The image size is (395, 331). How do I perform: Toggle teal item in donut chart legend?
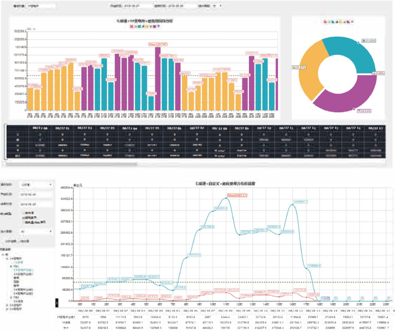(x=333, y=22)
